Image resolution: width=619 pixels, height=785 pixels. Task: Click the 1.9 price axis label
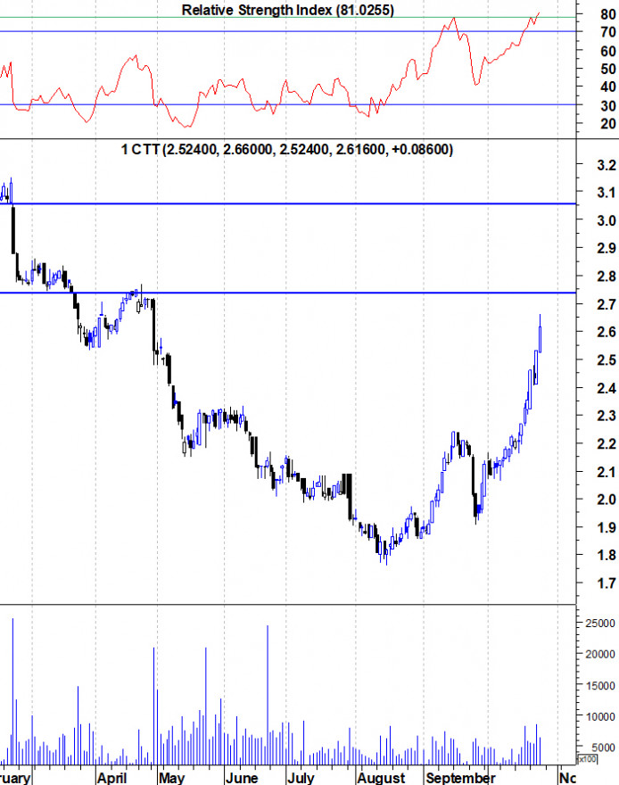(607, 527)
